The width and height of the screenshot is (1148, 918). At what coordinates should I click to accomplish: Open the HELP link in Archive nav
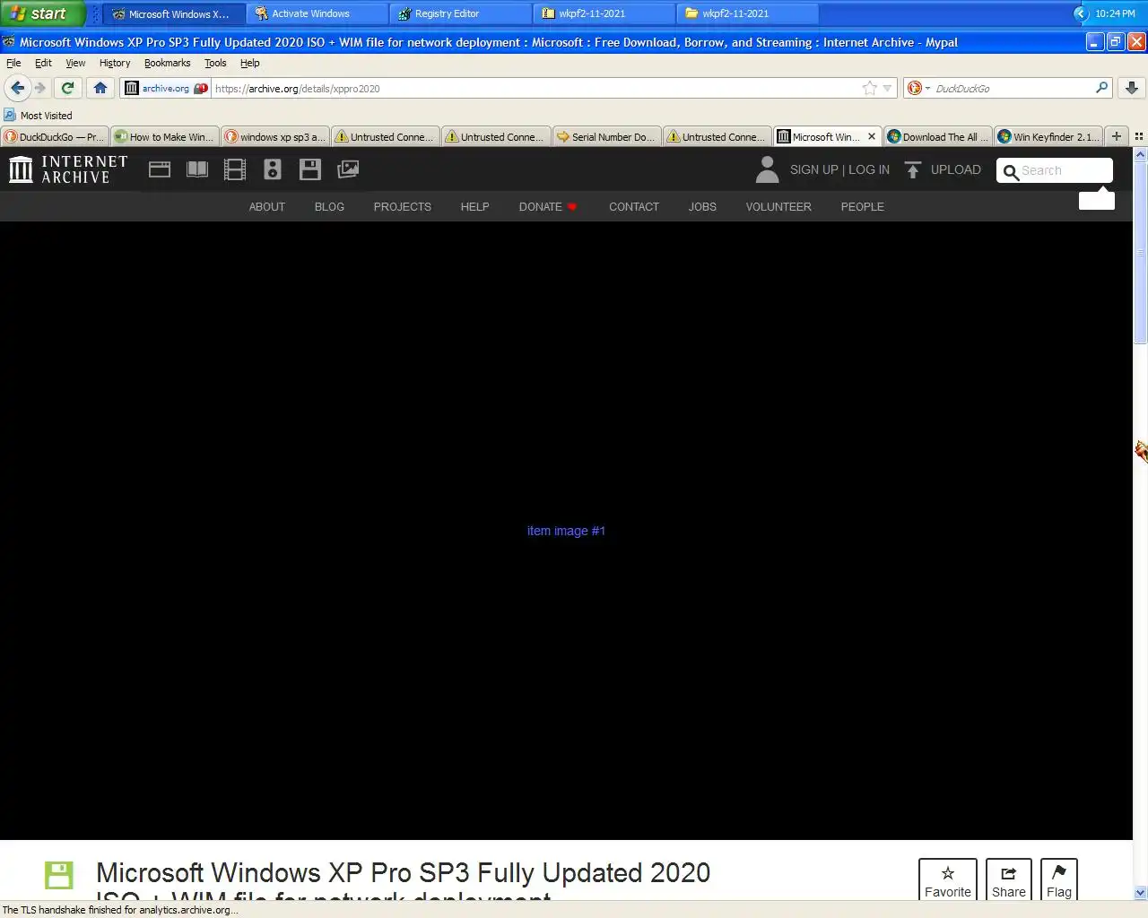(x=475, y=206)
